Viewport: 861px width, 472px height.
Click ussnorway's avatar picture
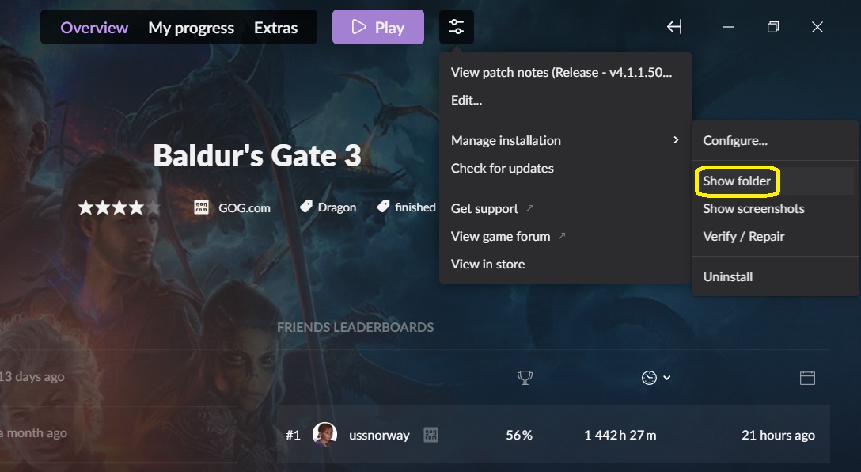(324, 435)
